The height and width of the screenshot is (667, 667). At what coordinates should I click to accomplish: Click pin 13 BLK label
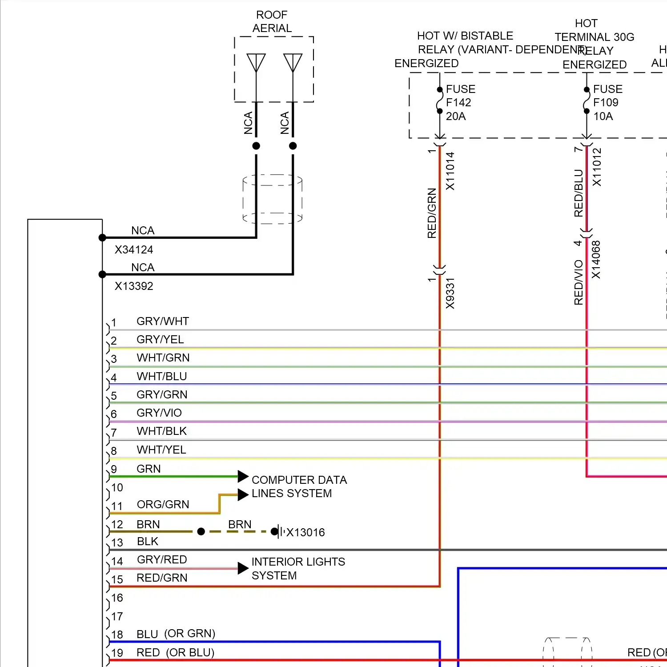(148, 541)
